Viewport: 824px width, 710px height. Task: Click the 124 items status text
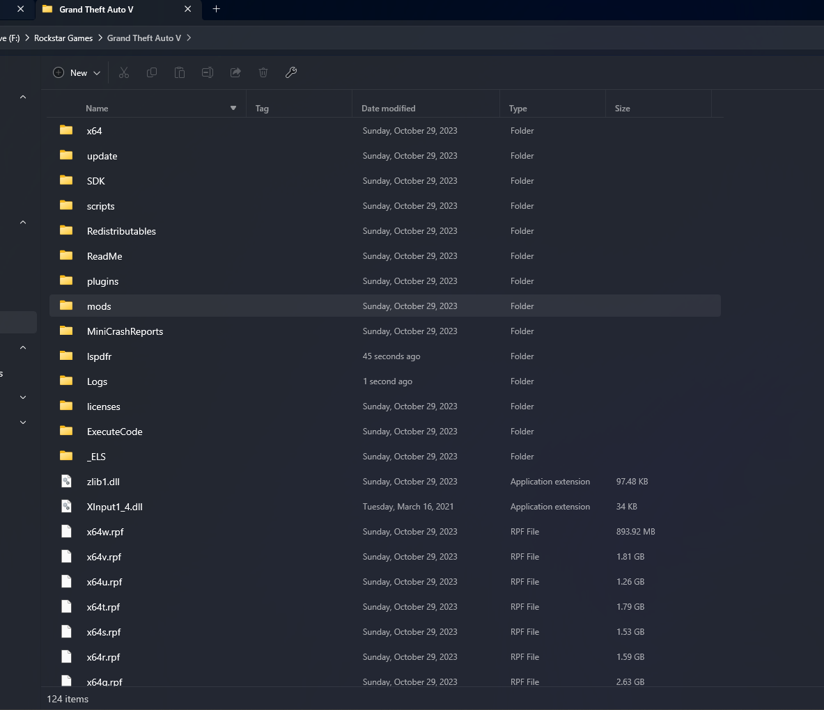[68, 699]
